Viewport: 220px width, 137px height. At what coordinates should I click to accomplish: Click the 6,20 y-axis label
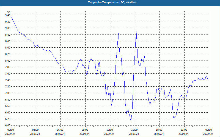8,119
